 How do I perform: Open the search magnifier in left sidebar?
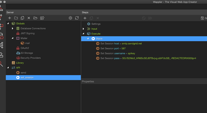[1, 64]
